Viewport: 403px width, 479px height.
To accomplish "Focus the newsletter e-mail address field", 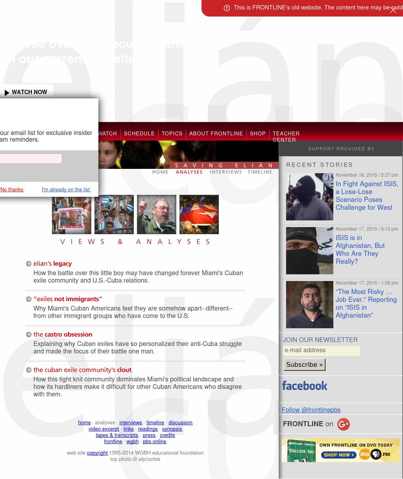I will click(321, 350).
